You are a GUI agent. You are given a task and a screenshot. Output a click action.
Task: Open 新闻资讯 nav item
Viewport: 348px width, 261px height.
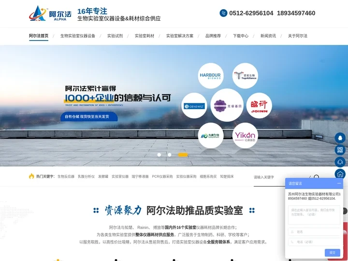click(268, 36)
